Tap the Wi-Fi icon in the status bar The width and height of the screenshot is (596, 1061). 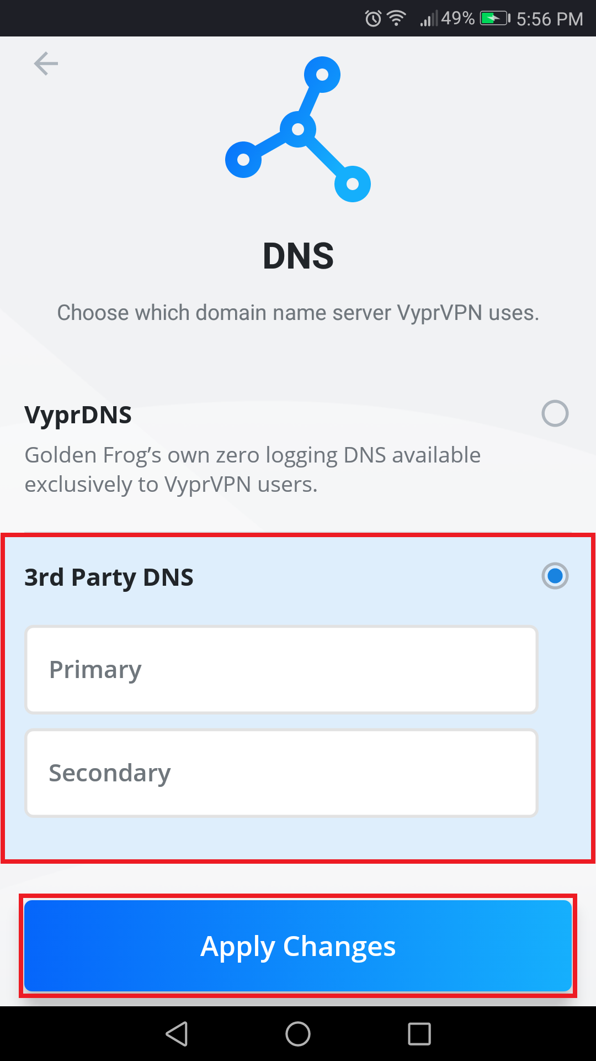pos(396,18)
